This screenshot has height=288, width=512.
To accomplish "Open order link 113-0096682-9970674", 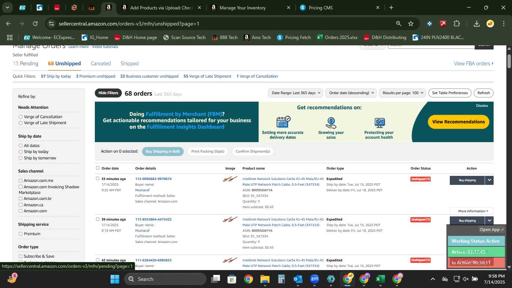I will (x=153, y=179).
